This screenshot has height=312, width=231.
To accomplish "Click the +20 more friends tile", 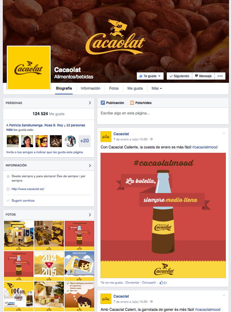I will 85,141.
